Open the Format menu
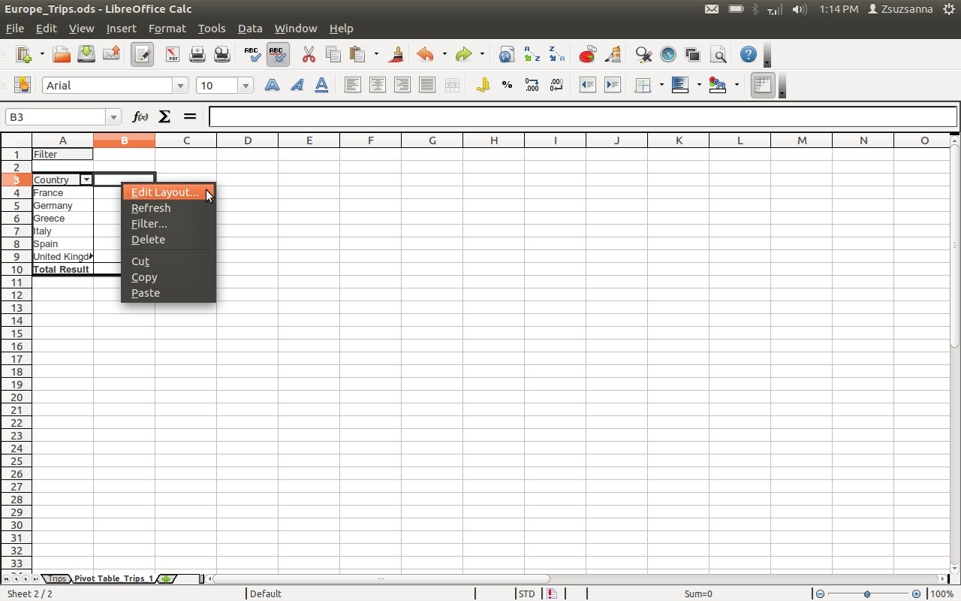The image size is (961, 601). pos(167,29)
